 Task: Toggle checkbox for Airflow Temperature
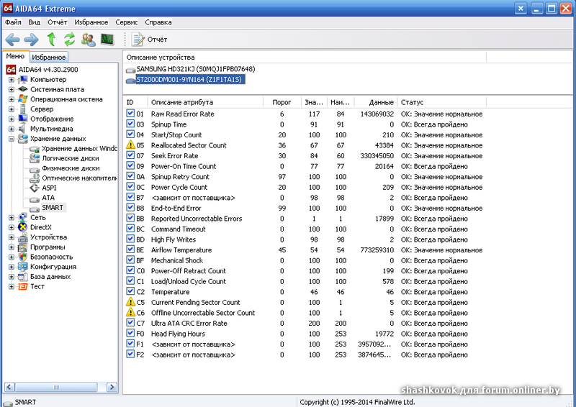tap(130, 250)
